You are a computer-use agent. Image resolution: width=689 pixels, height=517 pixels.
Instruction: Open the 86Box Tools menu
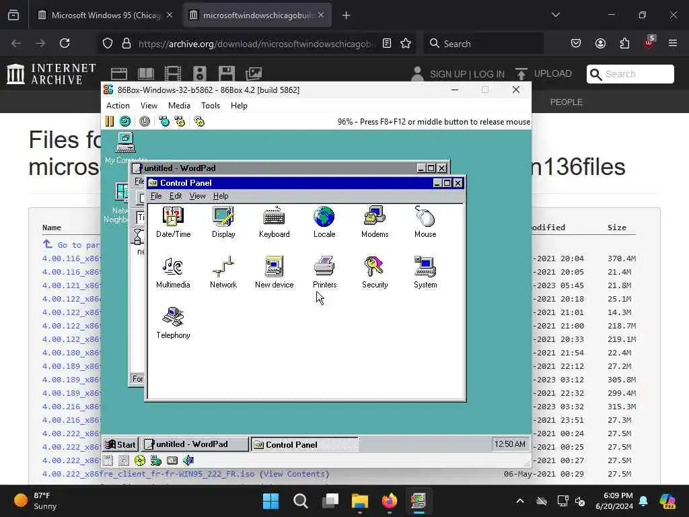pyautogui.click(x=211, y=106)
